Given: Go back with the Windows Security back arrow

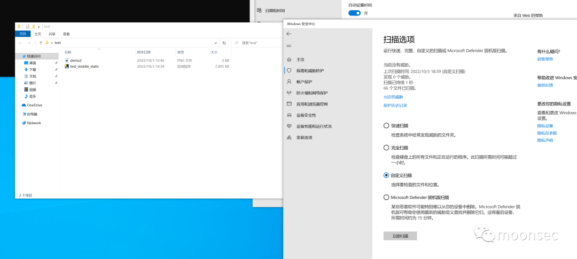Looking at the screenshot, I should 288,34.
